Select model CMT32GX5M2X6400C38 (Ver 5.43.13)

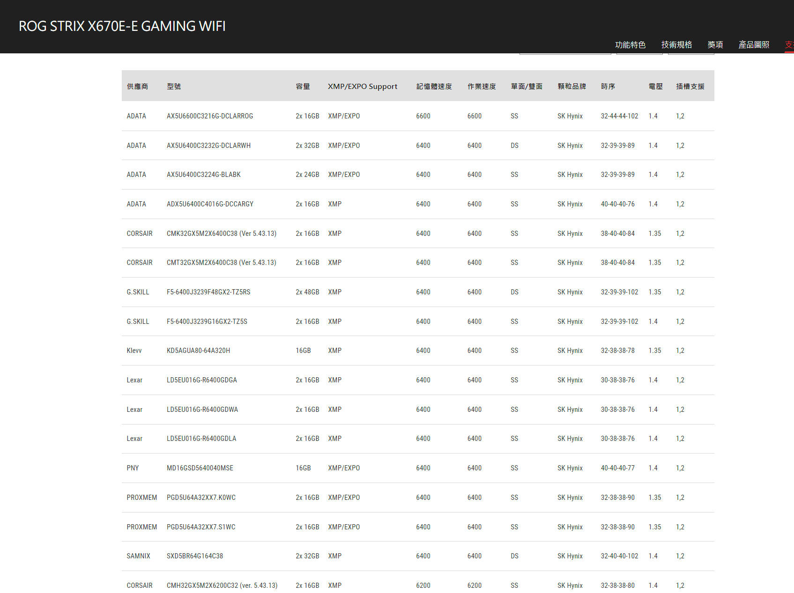(222, 263)
